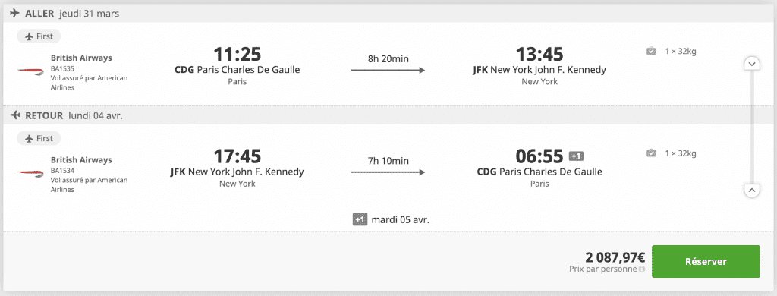Select the First class tag on return flight
This screenshot has width=777, height=296.
(39, 138)
